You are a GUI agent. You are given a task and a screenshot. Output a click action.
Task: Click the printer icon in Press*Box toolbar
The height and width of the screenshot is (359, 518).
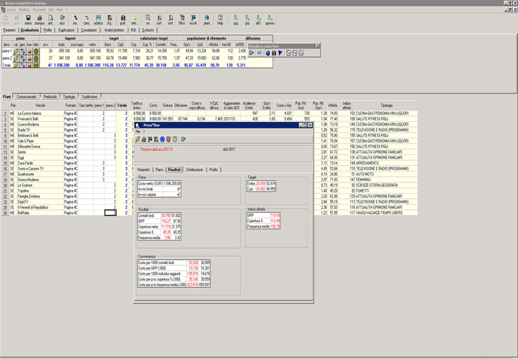(143, 139)
